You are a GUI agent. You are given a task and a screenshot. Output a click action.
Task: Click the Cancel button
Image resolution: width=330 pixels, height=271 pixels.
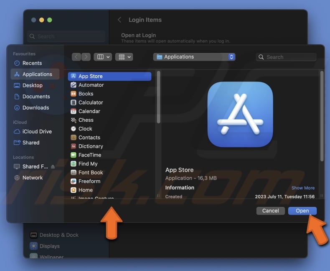[x=270, y=211]
